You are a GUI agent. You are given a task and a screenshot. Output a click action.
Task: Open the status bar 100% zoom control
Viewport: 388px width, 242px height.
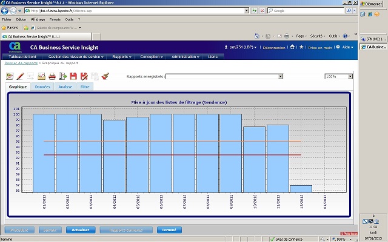[343, 240]
